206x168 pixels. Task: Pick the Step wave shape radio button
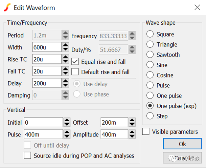pyautogui.click(x=150, y=116)
